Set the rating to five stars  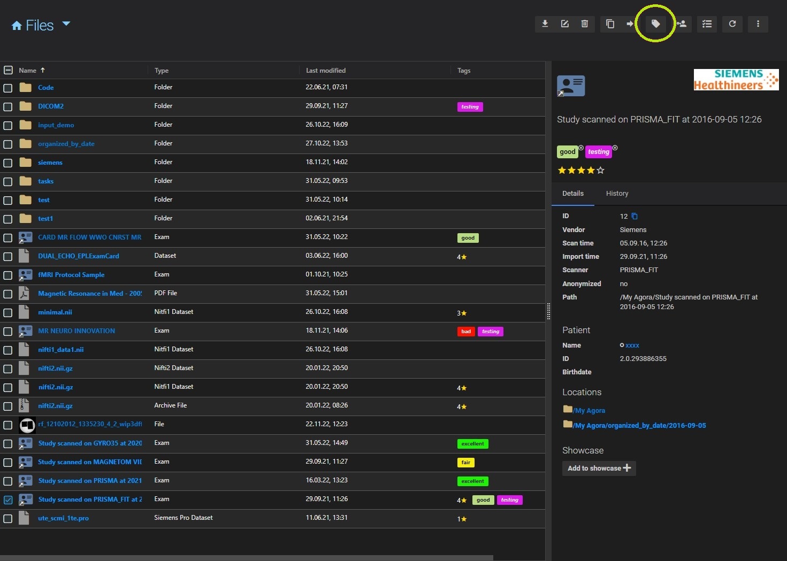tap(600, 170)
